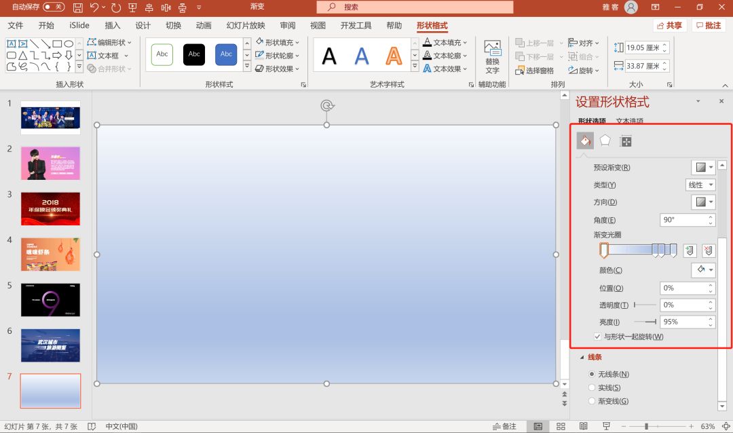This screenshot has width=733, height=433.
Task: Select the slide 6 thumbnail in the panel
Action: [x=50, y=345]
